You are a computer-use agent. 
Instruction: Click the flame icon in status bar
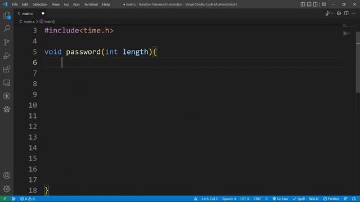[196, 199]
